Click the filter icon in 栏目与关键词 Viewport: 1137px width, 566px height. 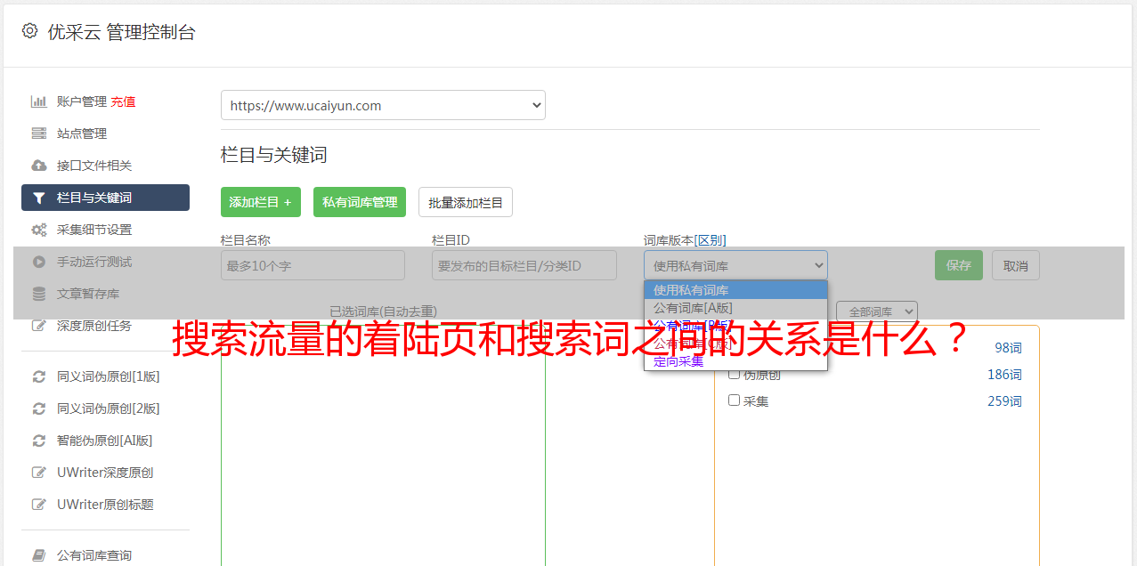point(38,198)
